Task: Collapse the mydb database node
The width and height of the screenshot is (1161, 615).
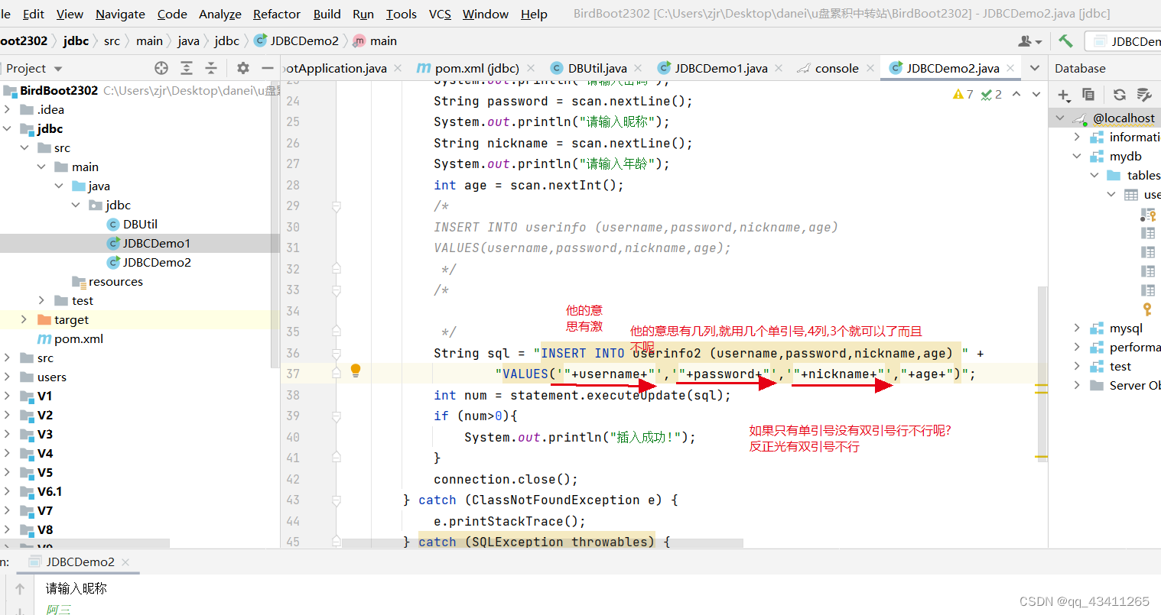Action: click(x=1077, y=156)
